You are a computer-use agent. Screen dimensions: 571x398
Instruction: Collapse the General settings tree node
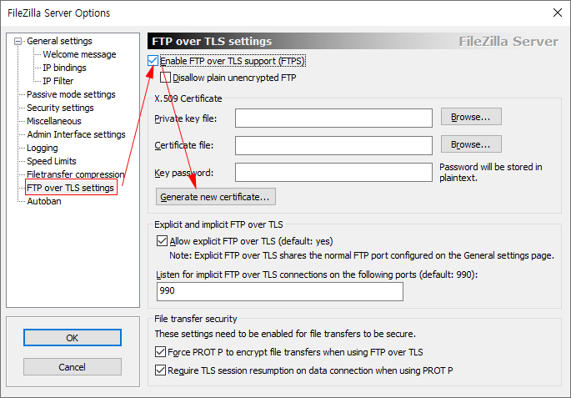coord(18,42)
